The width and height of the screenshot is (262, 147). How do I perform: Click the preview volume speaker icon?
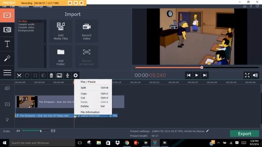(255, 75)
